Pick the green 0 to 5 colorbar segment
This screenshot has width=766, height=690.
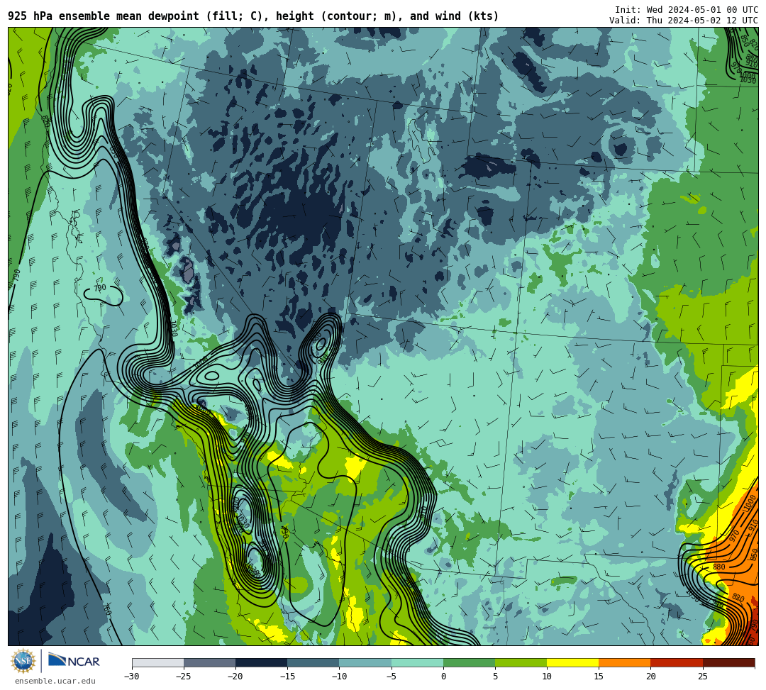click(469, 662)
